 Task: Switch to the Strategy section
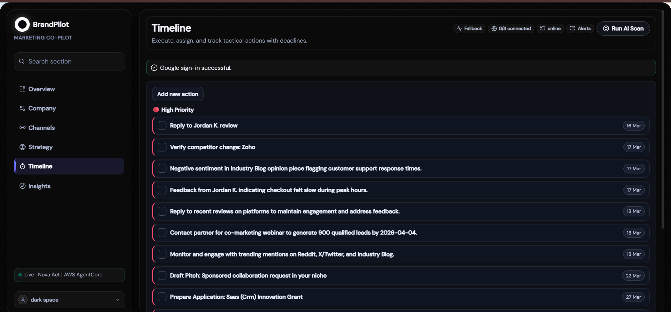[x=69, y=147]
